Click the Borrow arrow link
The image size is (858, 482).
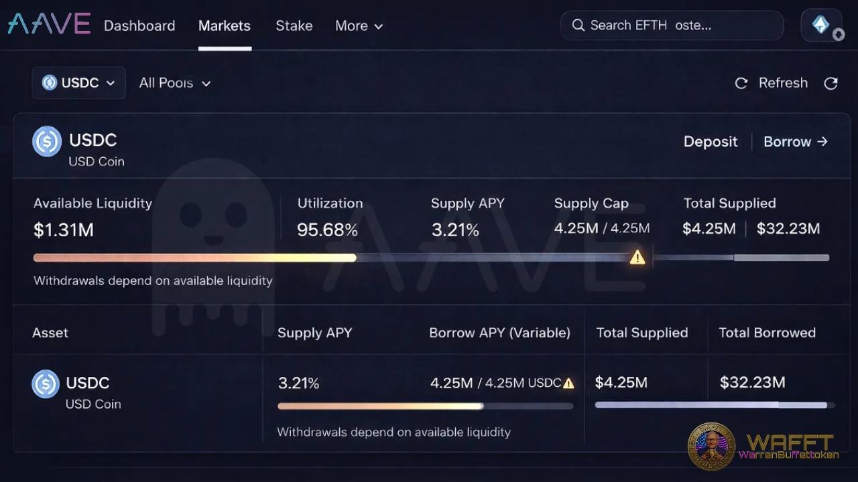[796, 142]
